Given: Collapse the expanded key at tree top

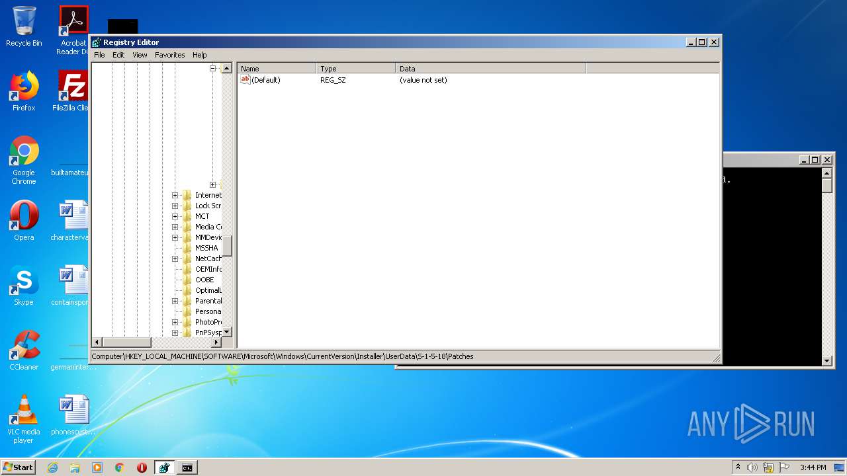Looking at the screenshot, I should pos(212,68).
